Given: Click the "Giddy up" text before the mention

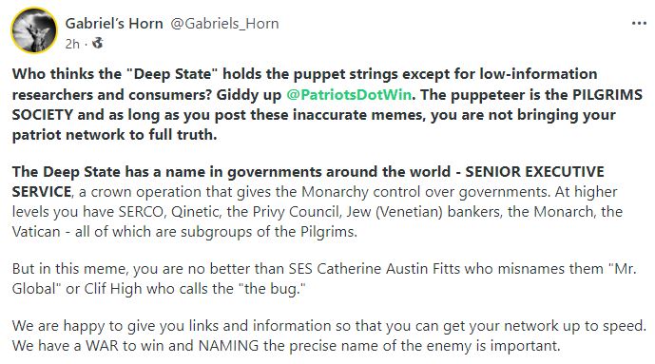Looking at the screenshot, I should [249, 95].
